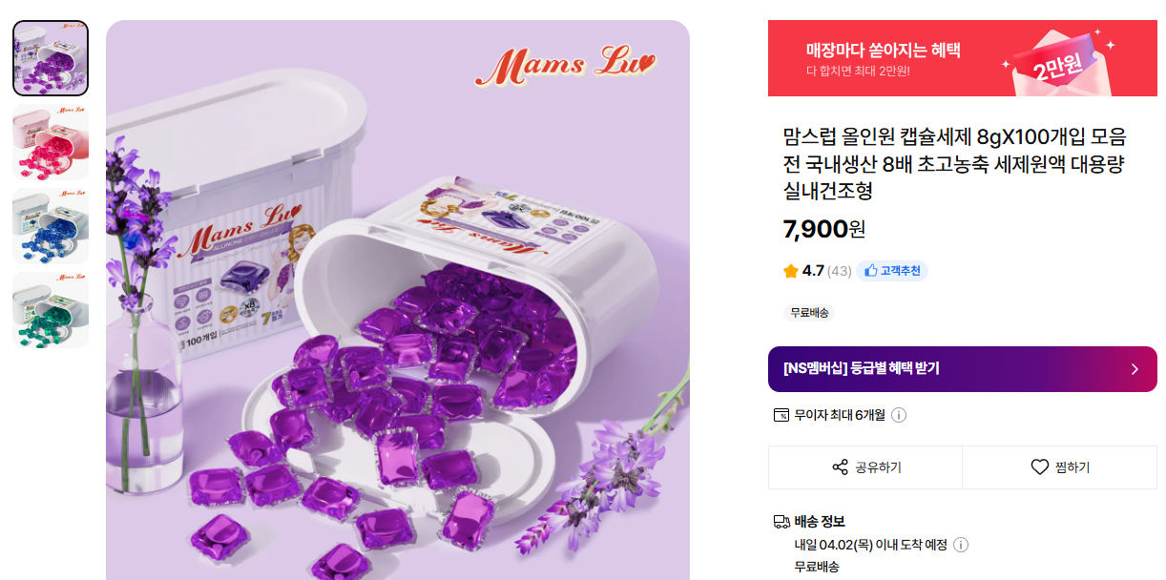Click the delivery truck icon
Screen dimensions: 1166x580
point(781,522)
